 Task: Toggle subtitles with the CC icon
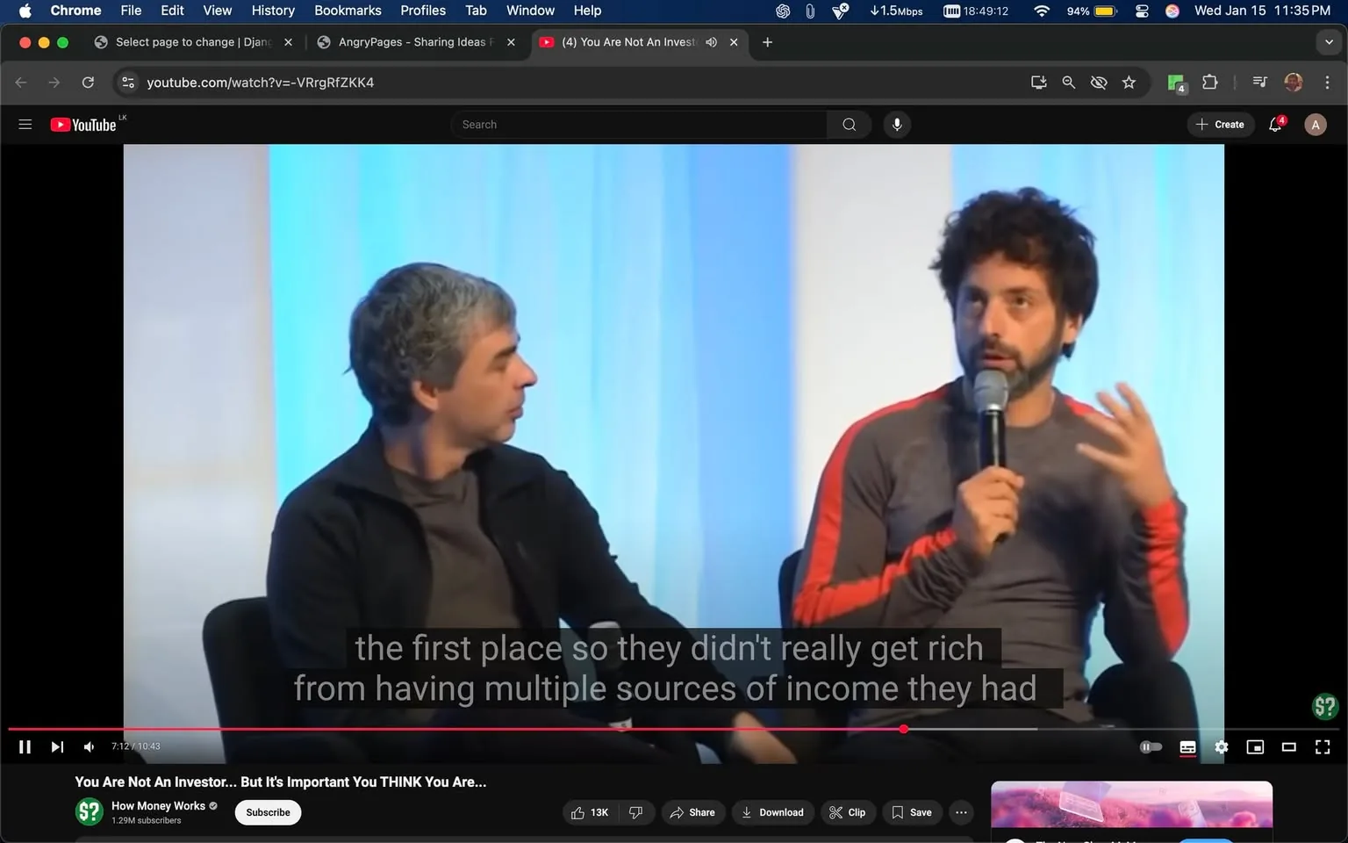[x=1187, y=746]
